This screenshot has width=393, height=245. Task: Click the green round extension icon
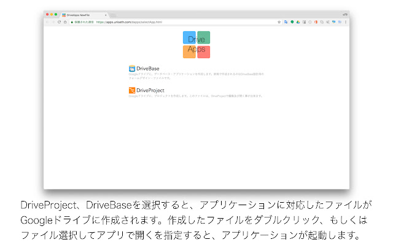click(292, 22)
